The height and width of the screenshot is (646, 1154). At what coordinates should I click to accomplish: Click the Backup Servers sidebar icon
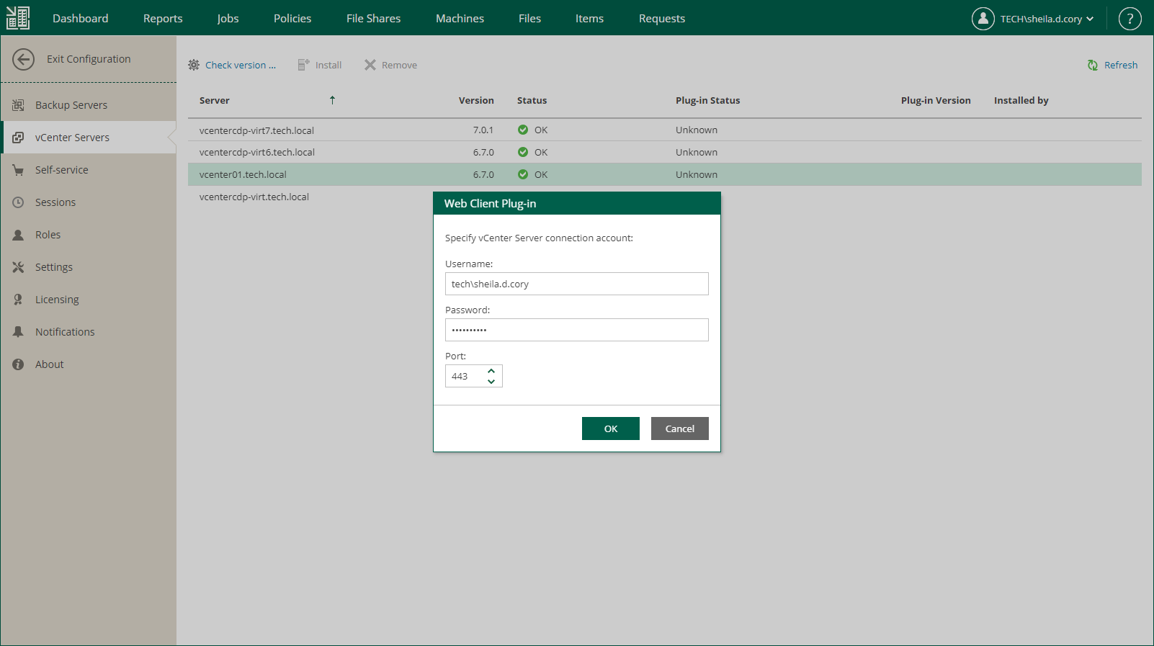[18, 105]
